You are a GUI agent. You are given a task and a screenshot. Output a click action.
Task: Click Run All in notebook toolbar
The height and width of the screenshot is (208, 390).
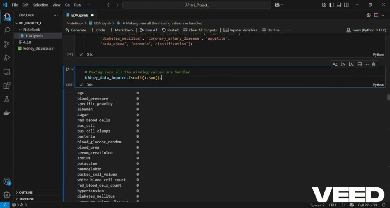point(148,30)
